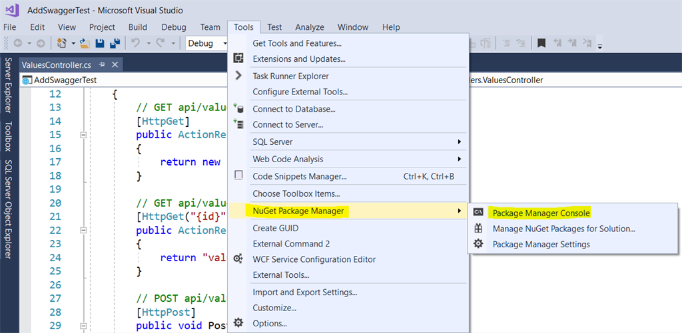
Task: Click the Open File folder icon
Action: coord(85,43)
